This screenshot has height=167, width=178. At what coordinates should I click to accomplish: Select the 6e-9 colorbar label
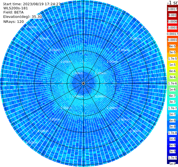[172, 145]
